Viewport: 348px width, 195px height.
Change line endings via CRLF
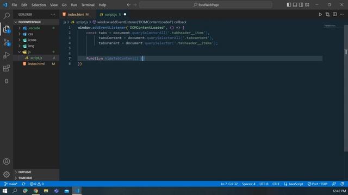(276, 184)
